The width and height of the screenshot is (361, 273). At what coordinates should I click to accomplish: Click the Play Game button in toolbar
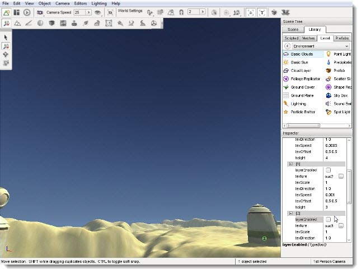[27, 12]
